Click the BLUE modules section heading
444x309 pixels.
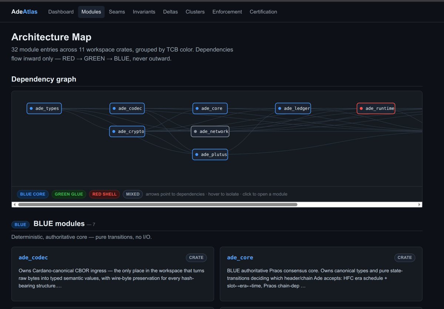point(59,224)
